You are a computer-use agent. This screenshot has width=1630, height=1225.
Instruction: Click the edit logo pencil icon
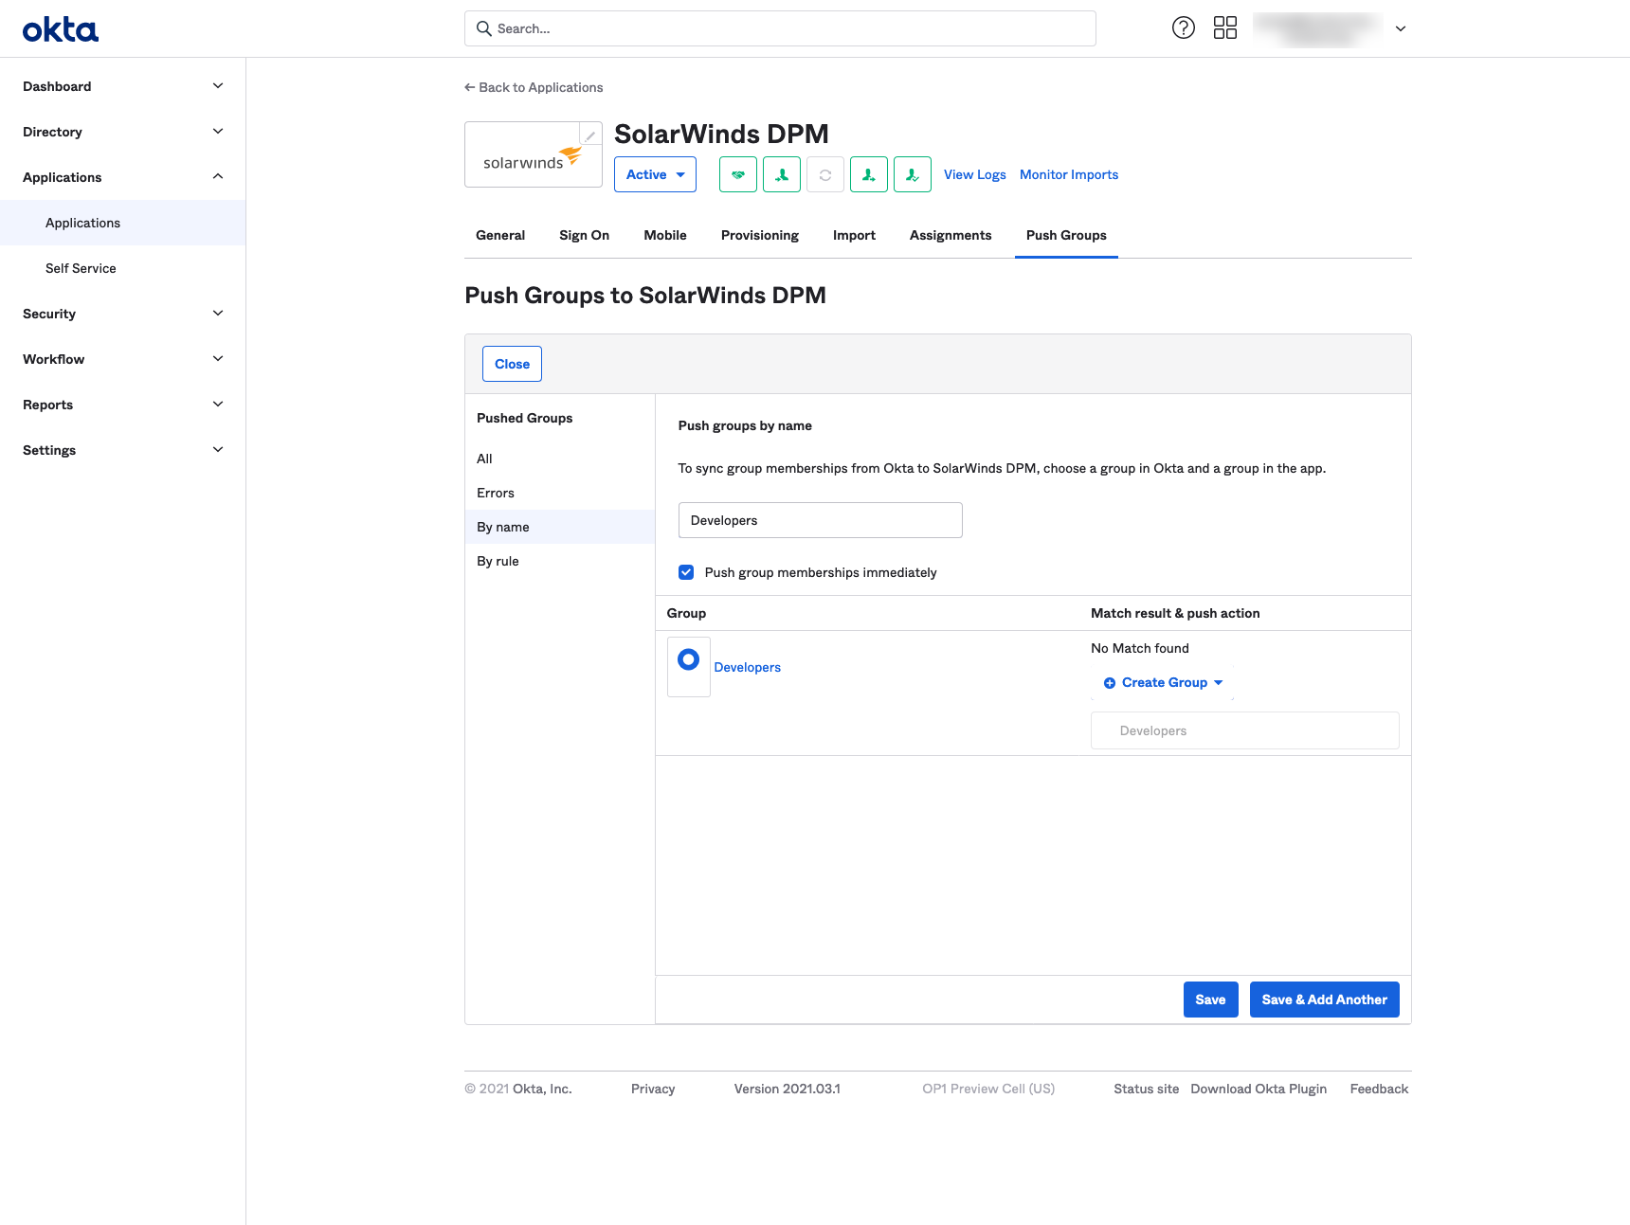(x=590, y=135)
